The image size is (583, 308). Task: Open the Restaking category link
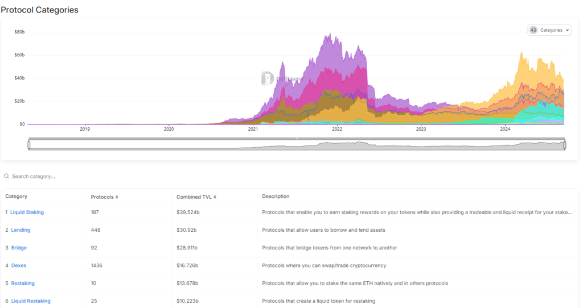coord(23,283)
